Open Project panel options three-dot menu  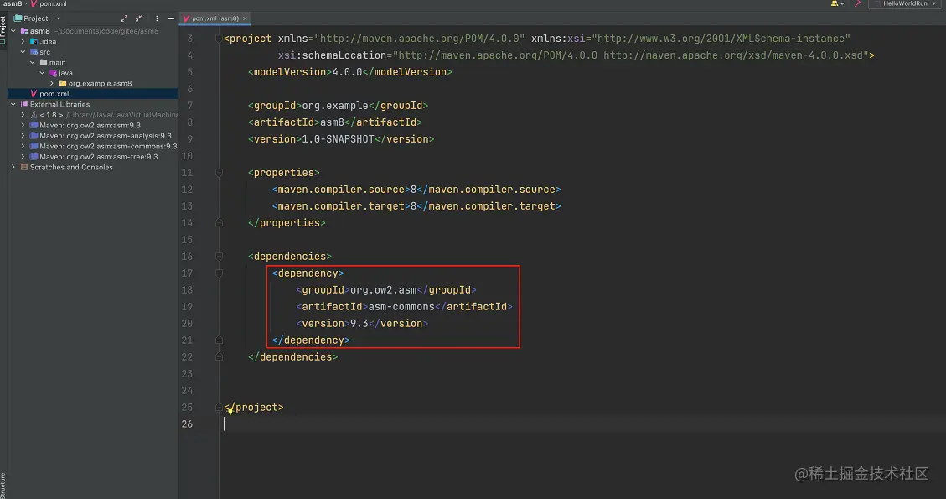(x=157, y=18)
